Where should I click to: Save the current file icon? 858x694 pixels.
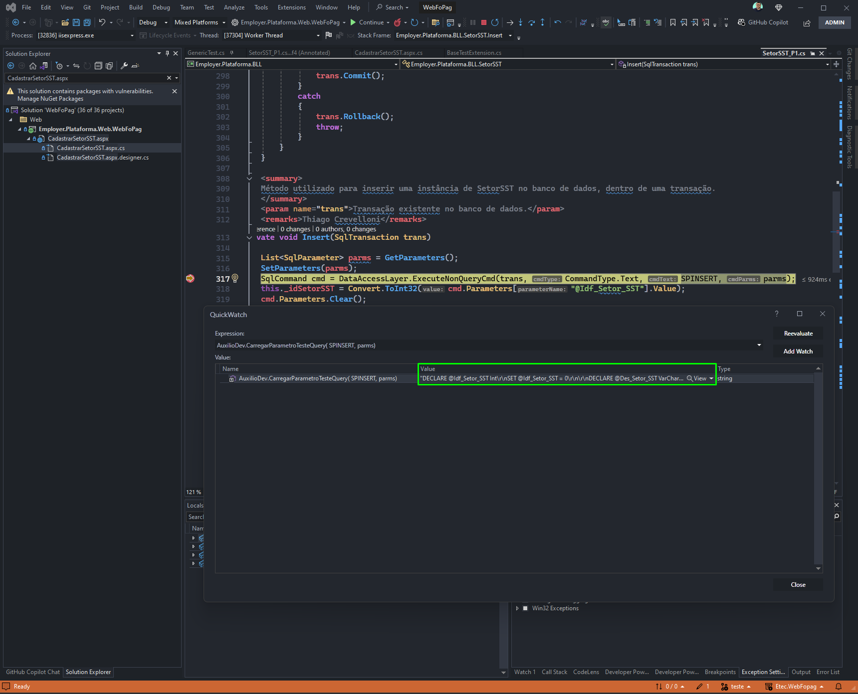76,22
